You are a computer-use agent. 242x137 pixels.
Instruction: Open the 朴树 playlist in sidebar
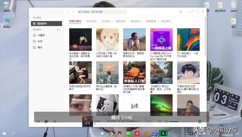[x=47, y=41]
